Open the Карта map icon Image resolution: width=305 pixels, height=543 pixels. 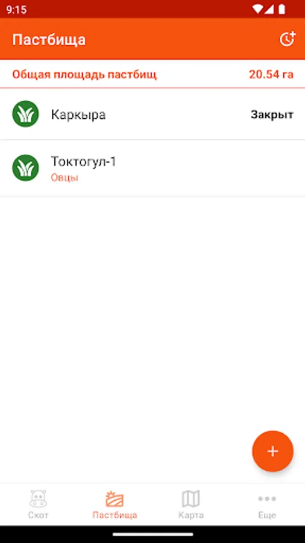[191, 499]
